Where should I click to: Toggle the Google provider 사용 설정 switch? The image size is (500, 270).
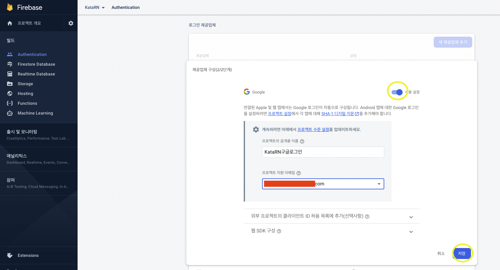pos(397,92)
